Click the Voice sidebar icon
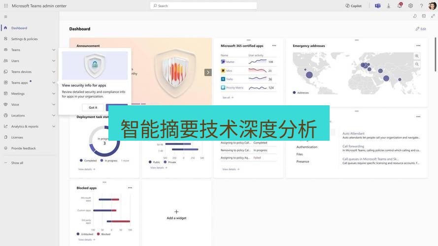This screenshot has height=246, width=438. coord(5,104)
